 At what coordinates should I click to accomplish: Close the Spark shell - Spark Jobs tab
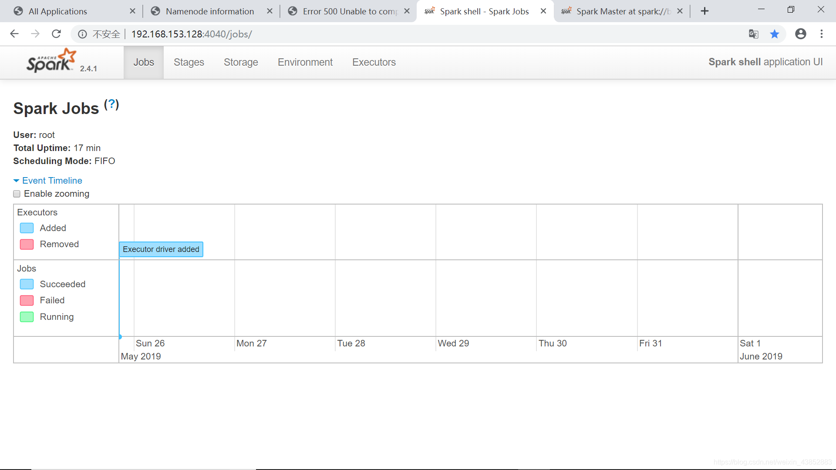click(543, 11)
